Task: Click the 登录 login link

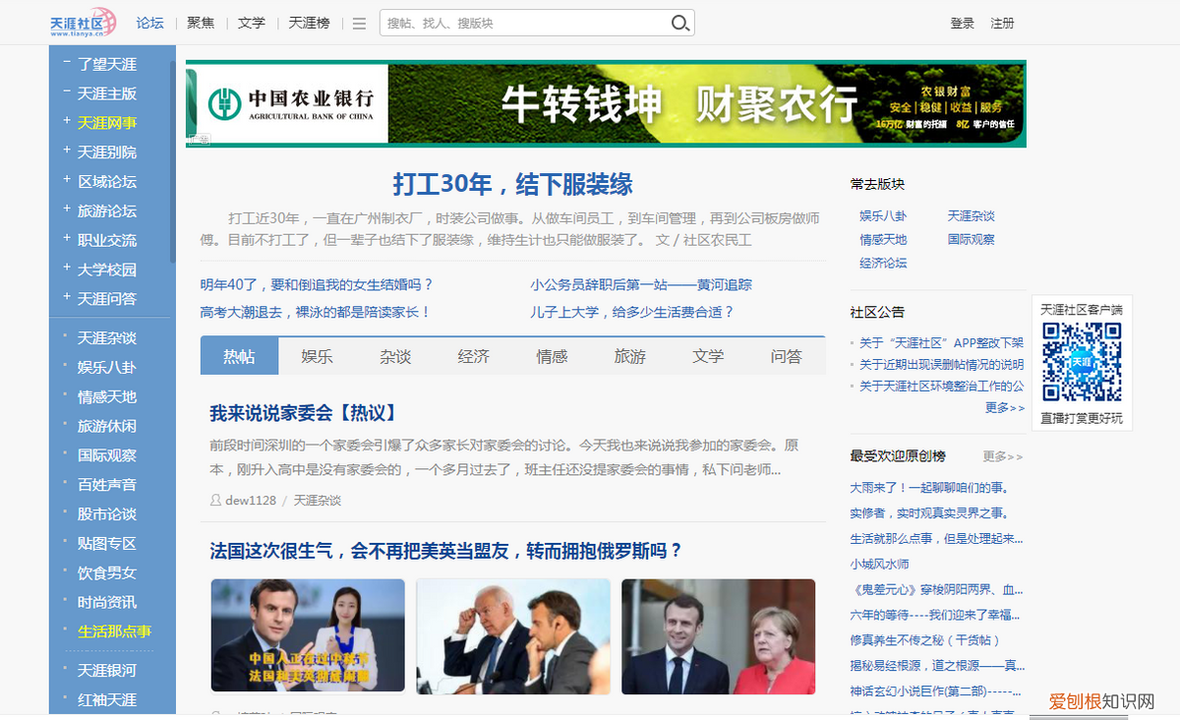Action: (962, 23)
